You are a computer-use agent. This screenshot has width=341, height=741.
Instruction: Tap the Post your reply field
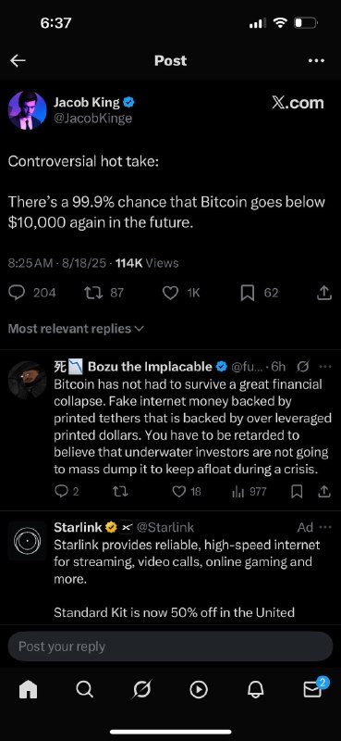click(x=170, y=646)
